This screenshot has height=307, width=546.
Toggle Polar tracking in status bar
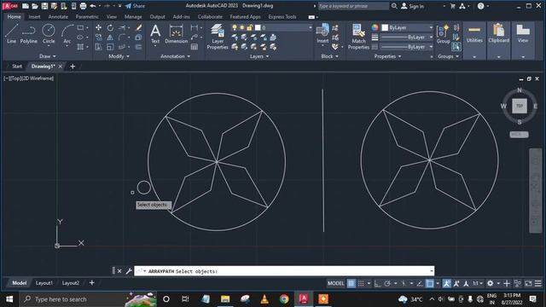point(387,283)
